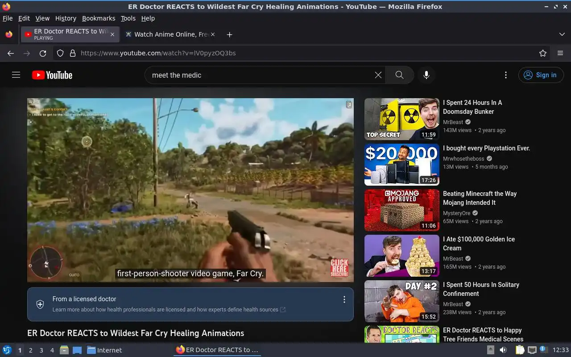Visit MysteryOre channel name
Image resolution: width=571 pixels, height=357 pixels.
coord(457,213)
